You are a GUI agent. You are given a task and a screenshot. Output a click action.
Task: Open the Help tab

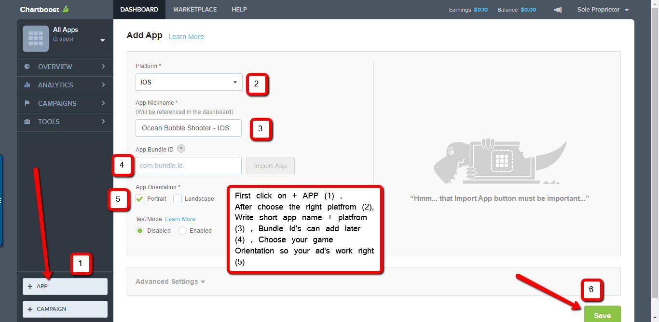[x=239, y=10]
